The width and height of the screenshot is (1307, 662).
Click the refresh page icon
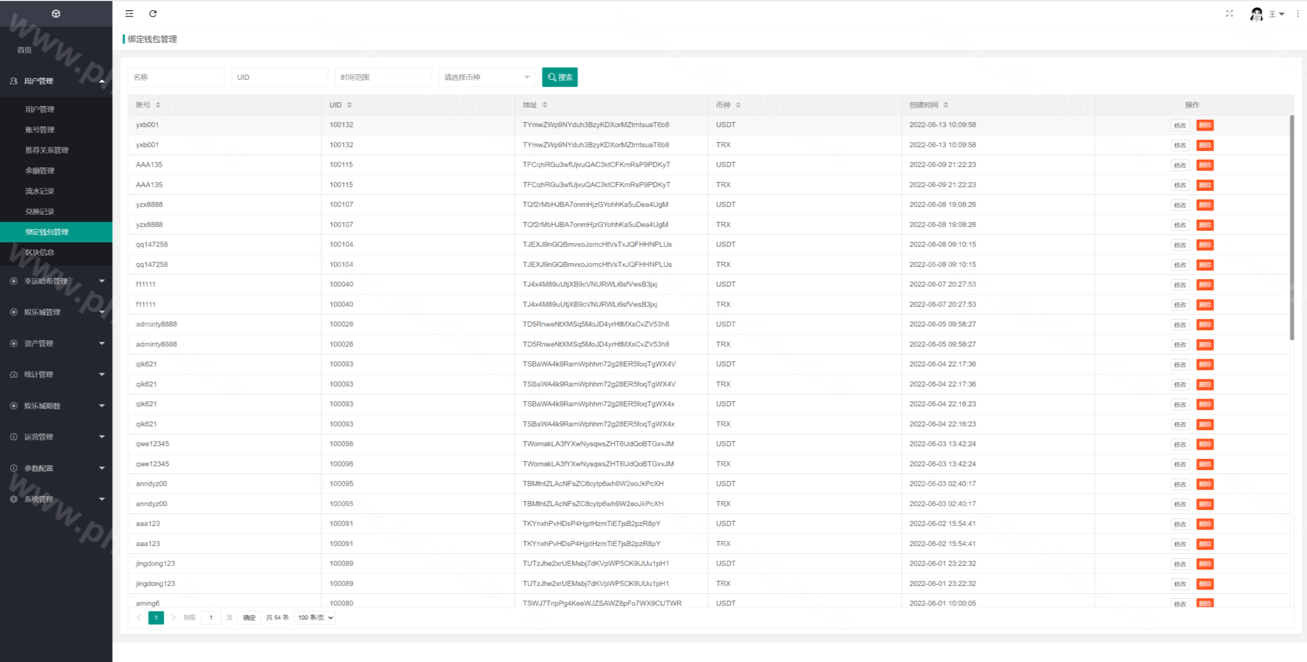(153, 14)
